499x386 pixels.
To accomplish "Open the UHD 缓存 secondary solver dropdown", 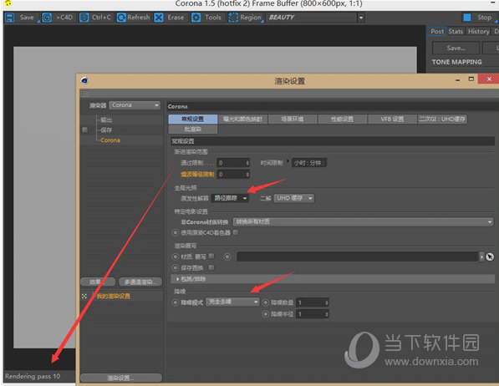I will [294, 198].
